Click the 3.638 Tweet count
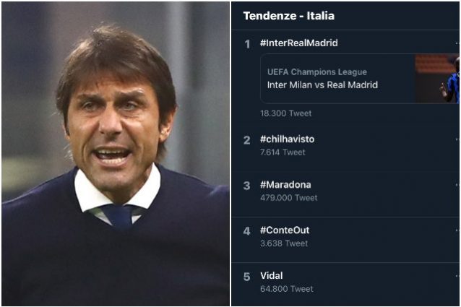461x307 pixels. (x=283, y=243)
